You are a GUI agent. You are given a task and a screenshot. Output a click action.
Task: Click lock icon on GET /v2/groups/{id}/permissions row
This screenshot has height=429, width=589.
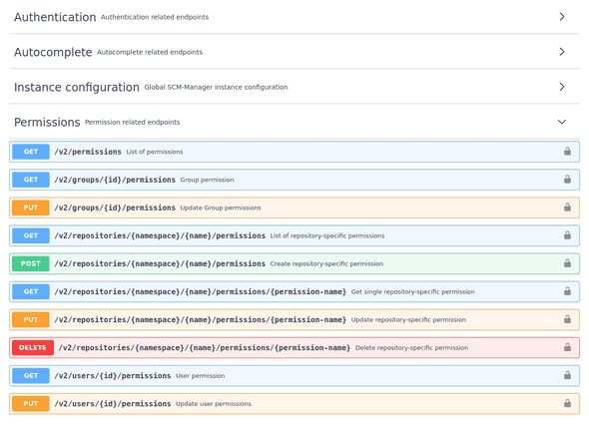point(567,180)
